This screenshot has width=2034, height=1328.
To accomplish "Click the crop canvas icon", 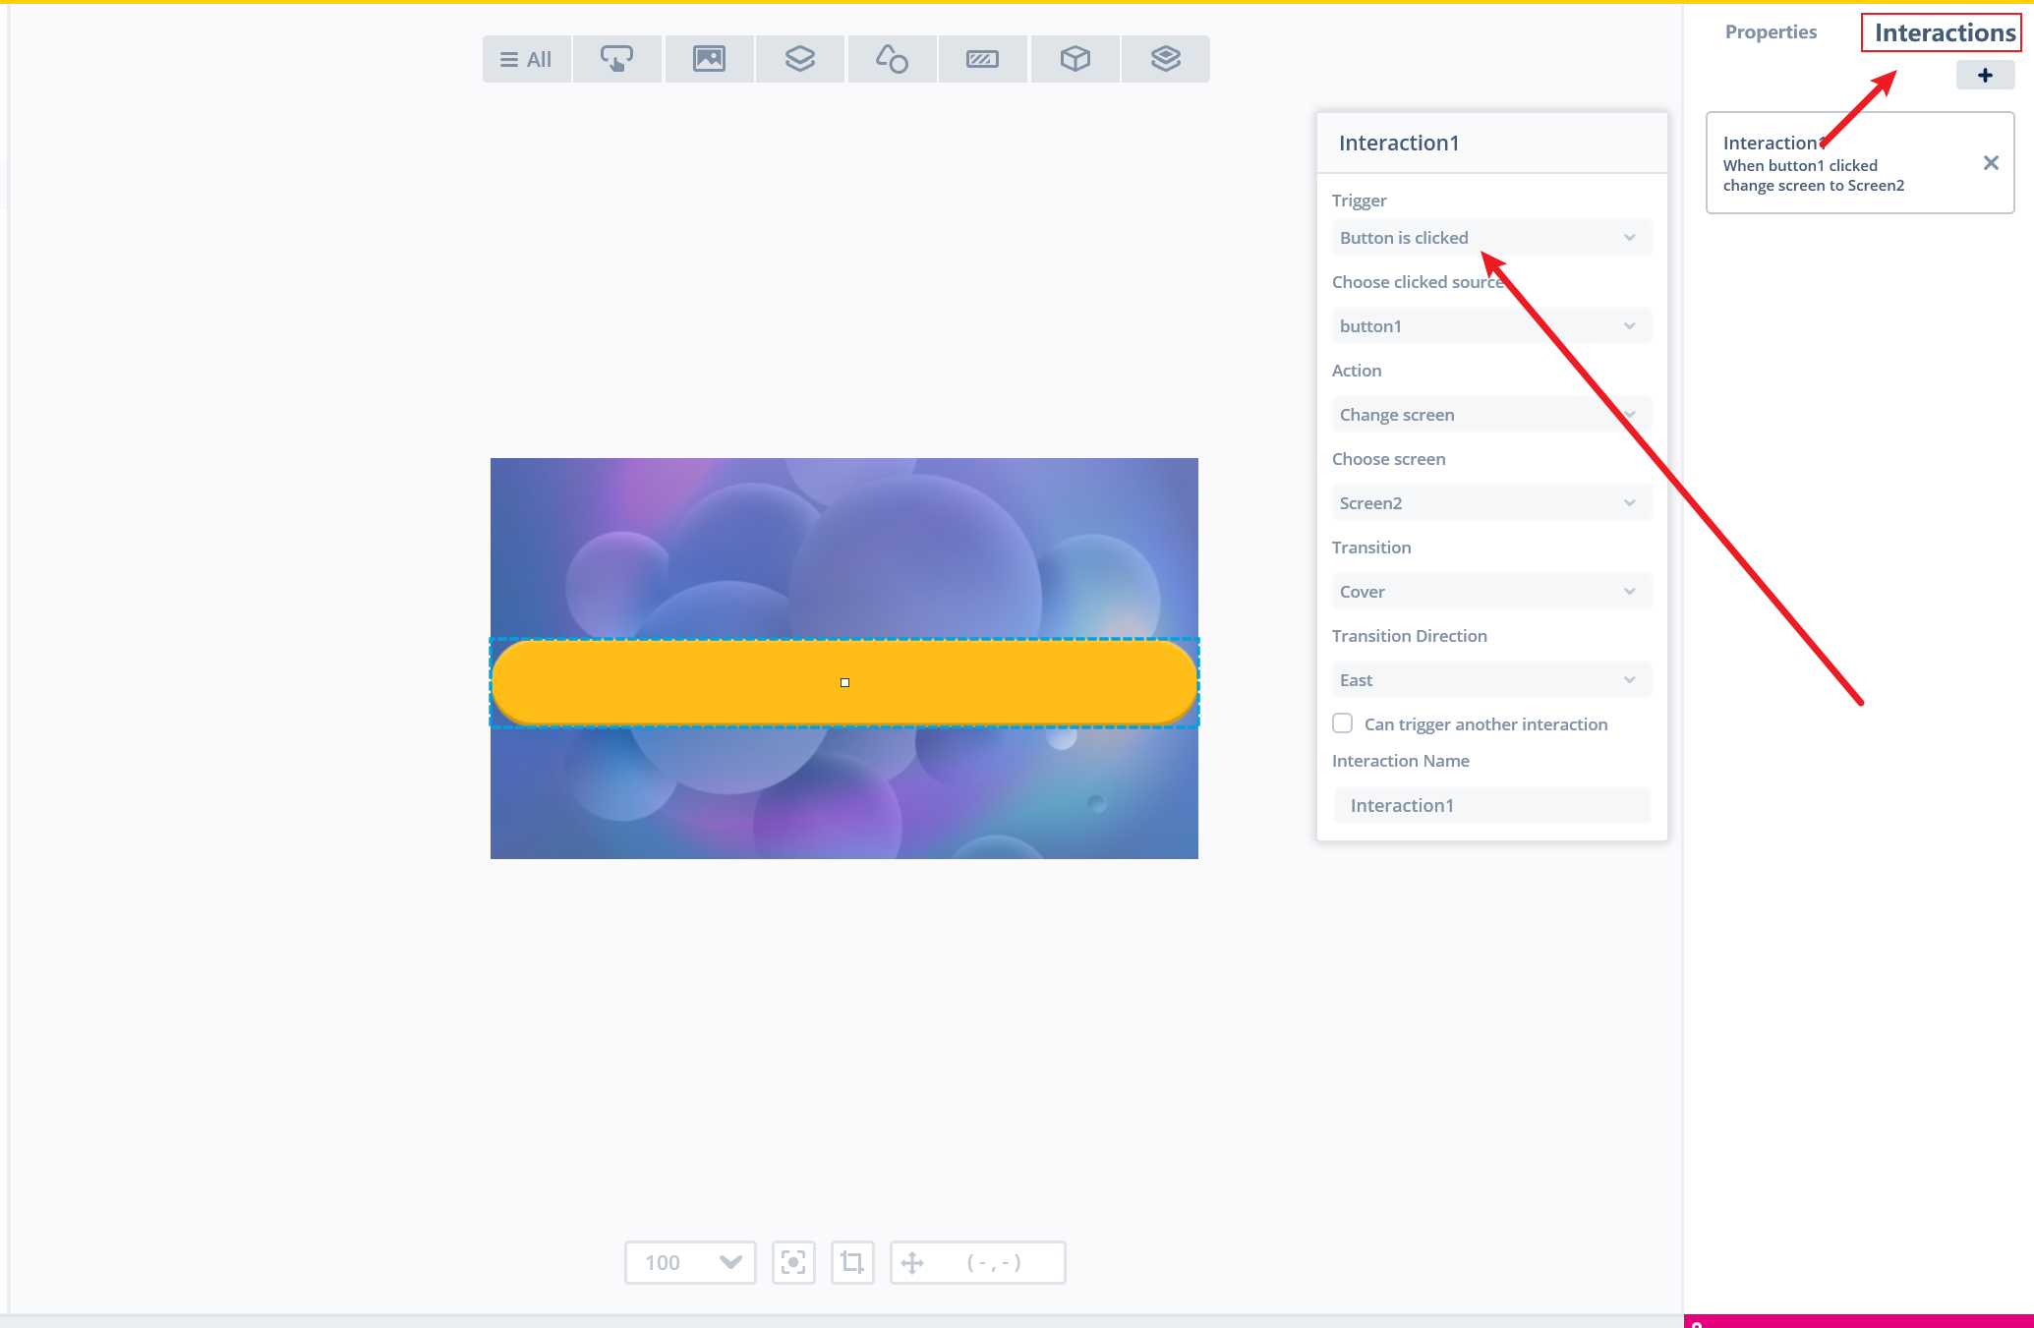I will (852, 1262).
